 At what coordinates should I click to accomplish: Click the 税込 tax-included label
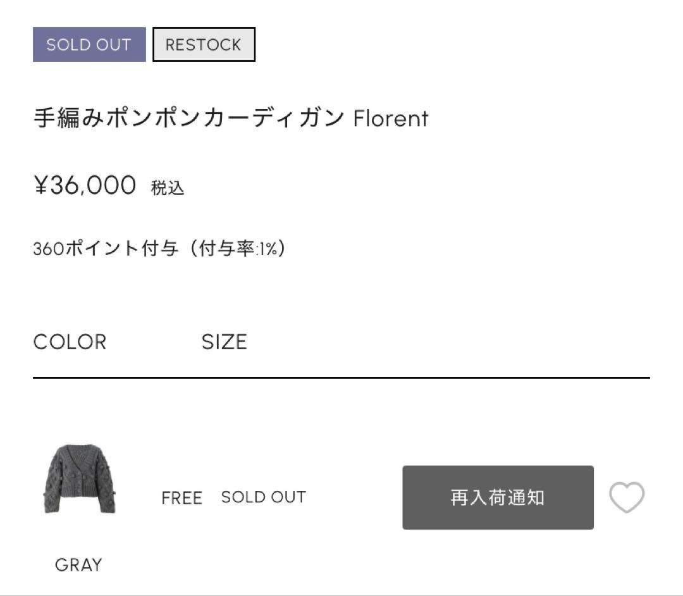click(x=168, y=188)
